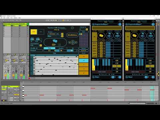Click the Fold button above the riff grid
This screenshot has width=160, height=120.
coord(54,53)
